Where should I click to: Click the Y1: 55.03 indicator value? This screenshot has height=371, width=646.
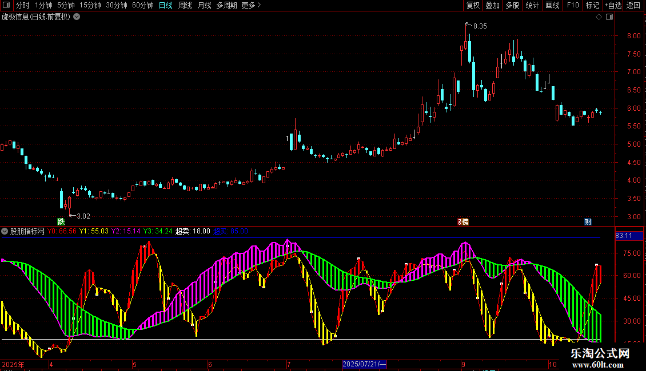(x=94, y=231)
